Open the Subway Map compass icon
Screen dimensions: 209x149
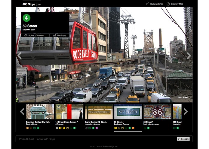pyautogui.click(x=168, y=4)
